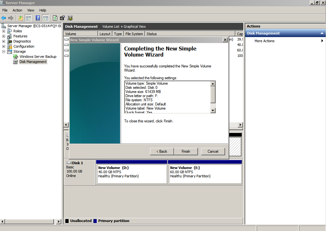The width and height of the screenshot is (326, 231).
Task: Click the Forward navigation arrow in toolbar
Action: (x=11, y=18)
